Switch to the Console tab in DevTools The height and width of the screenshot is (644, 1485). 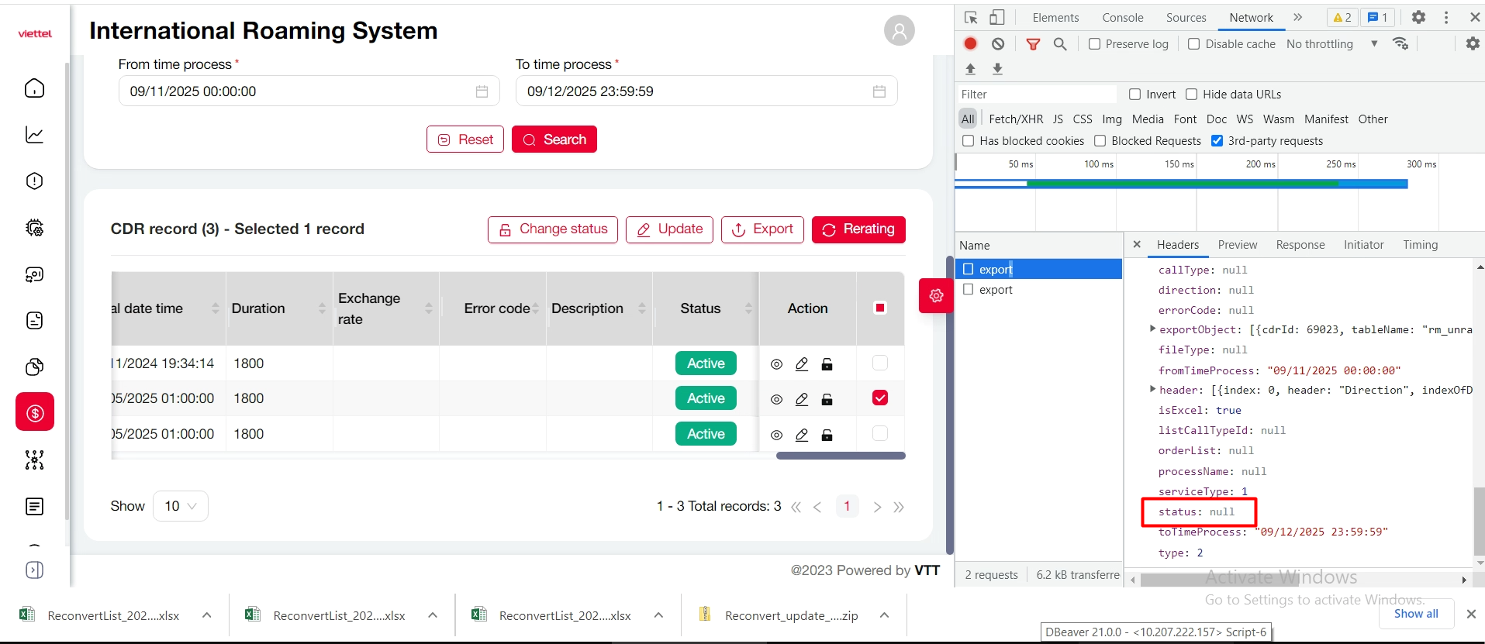pyautogui.click(x=1122, y=18)
